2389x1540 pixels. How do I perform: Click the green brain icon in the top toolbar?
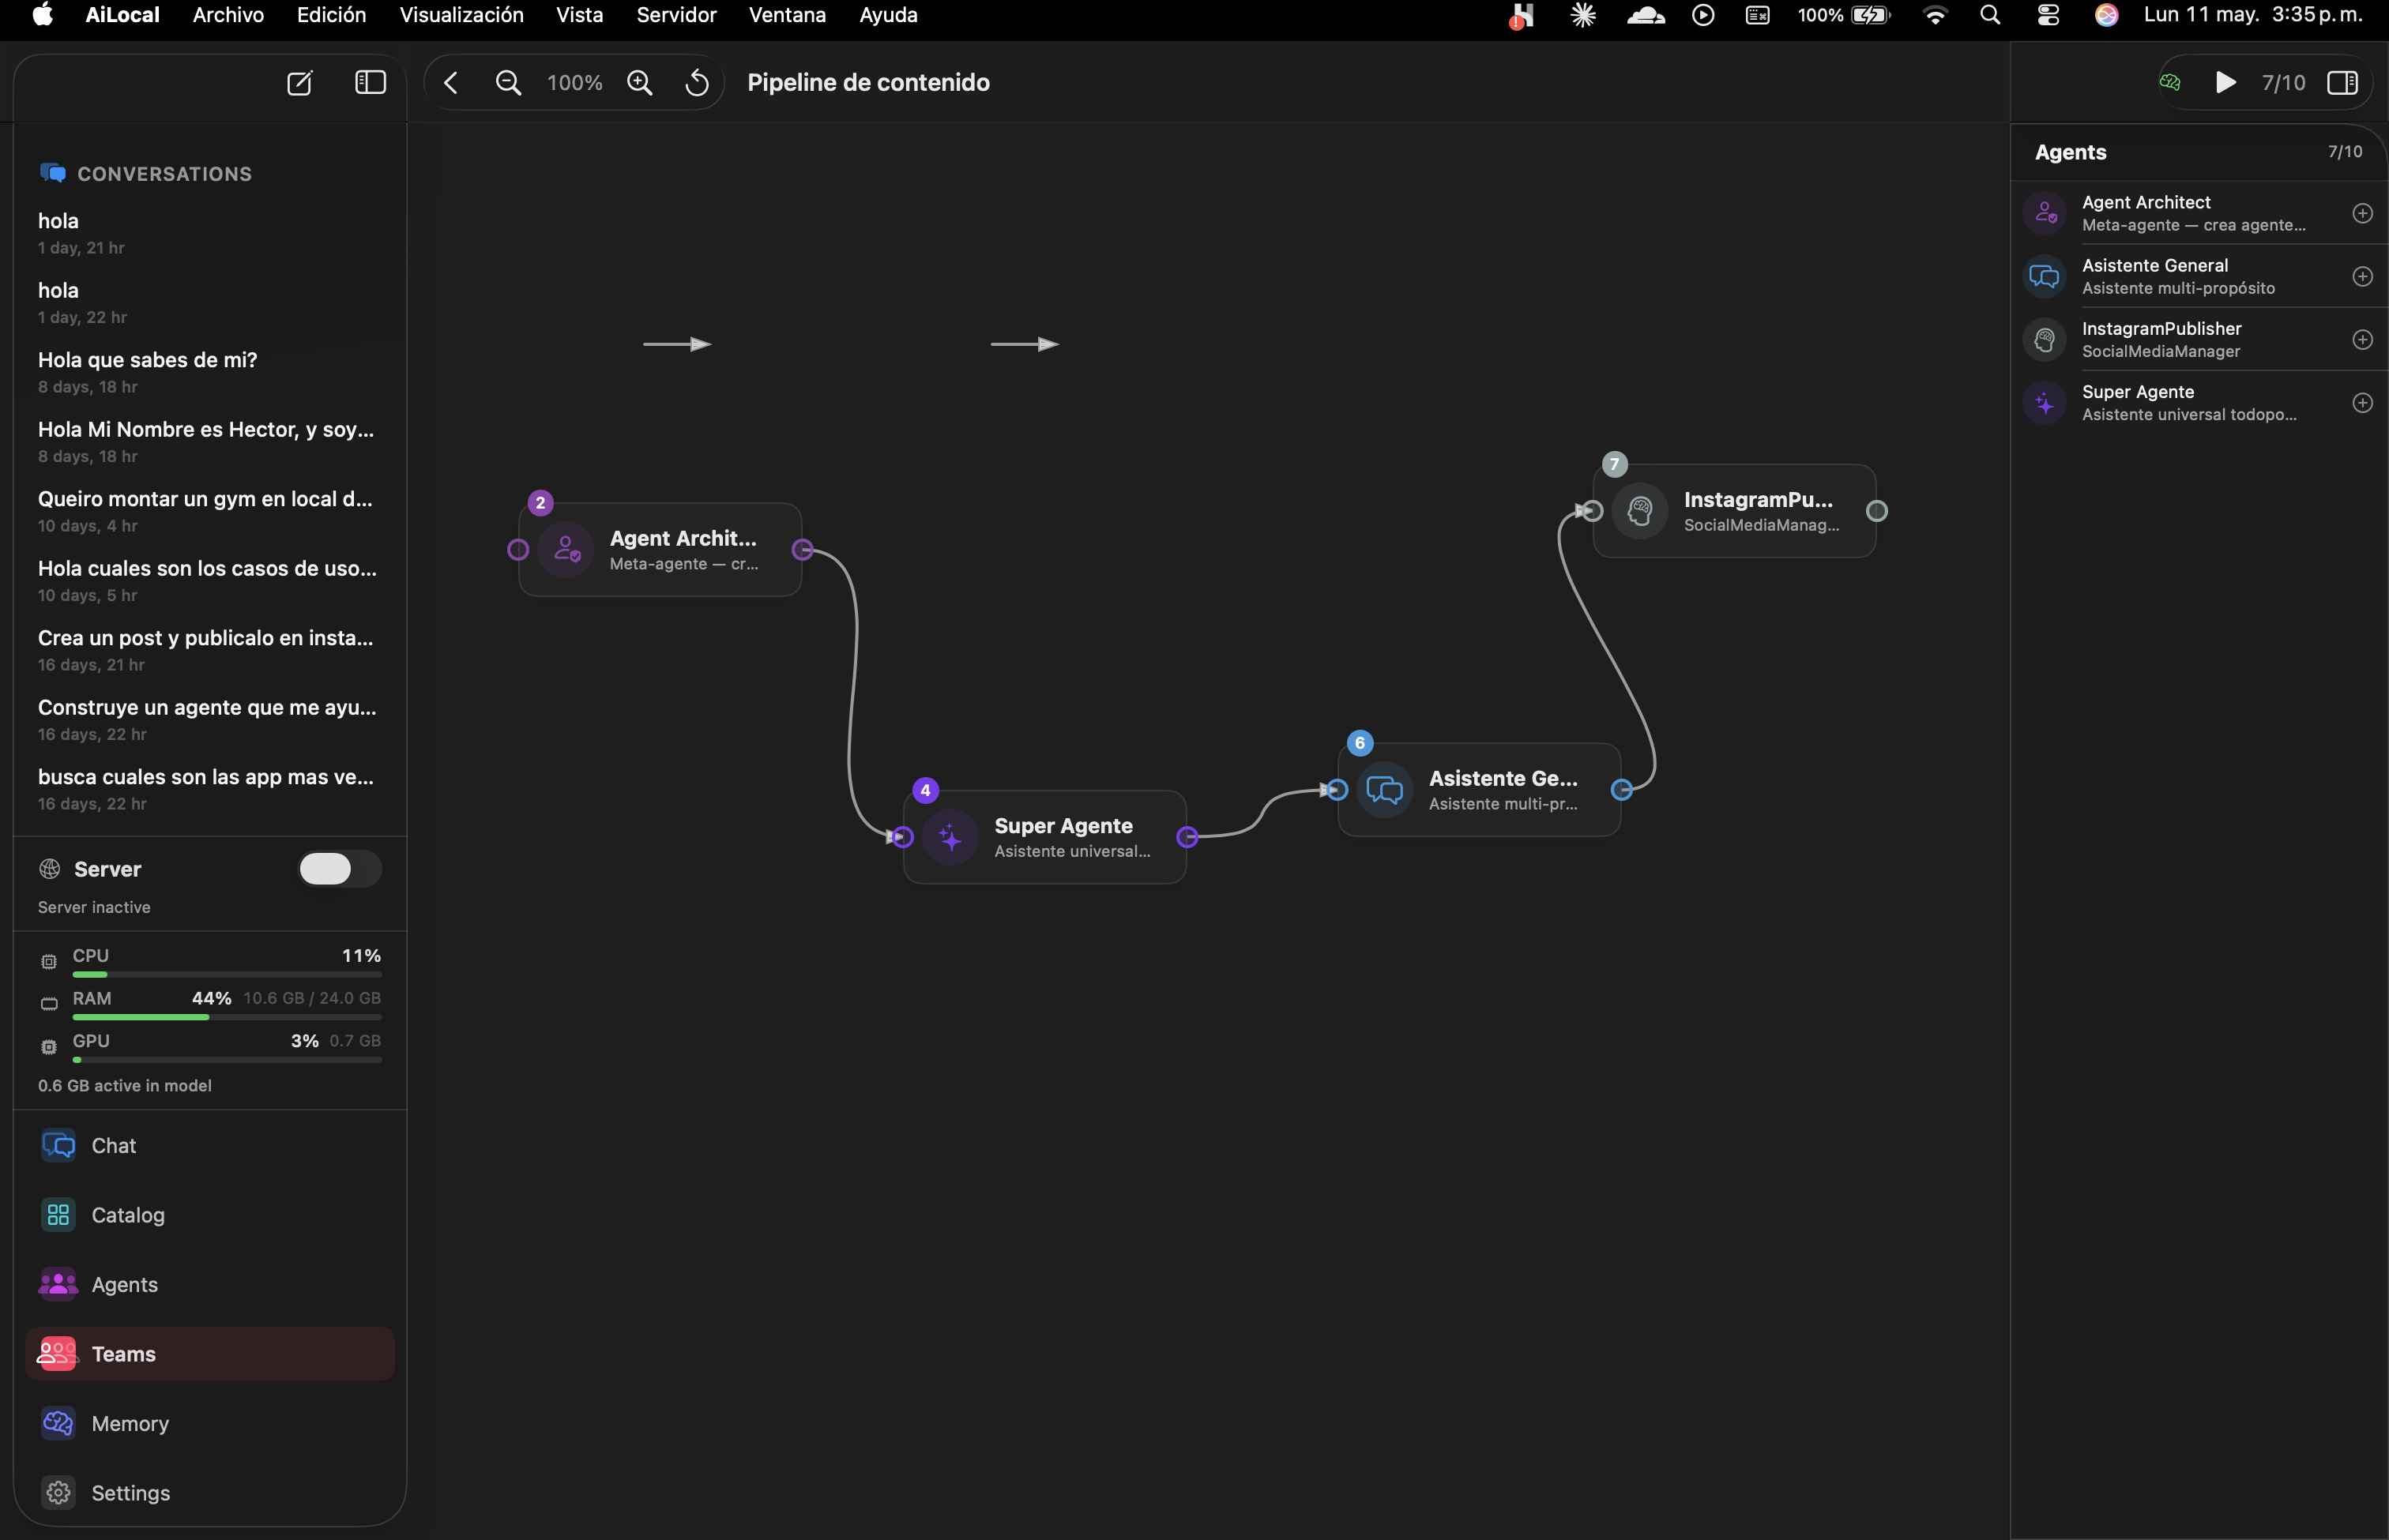(2169, 83)
